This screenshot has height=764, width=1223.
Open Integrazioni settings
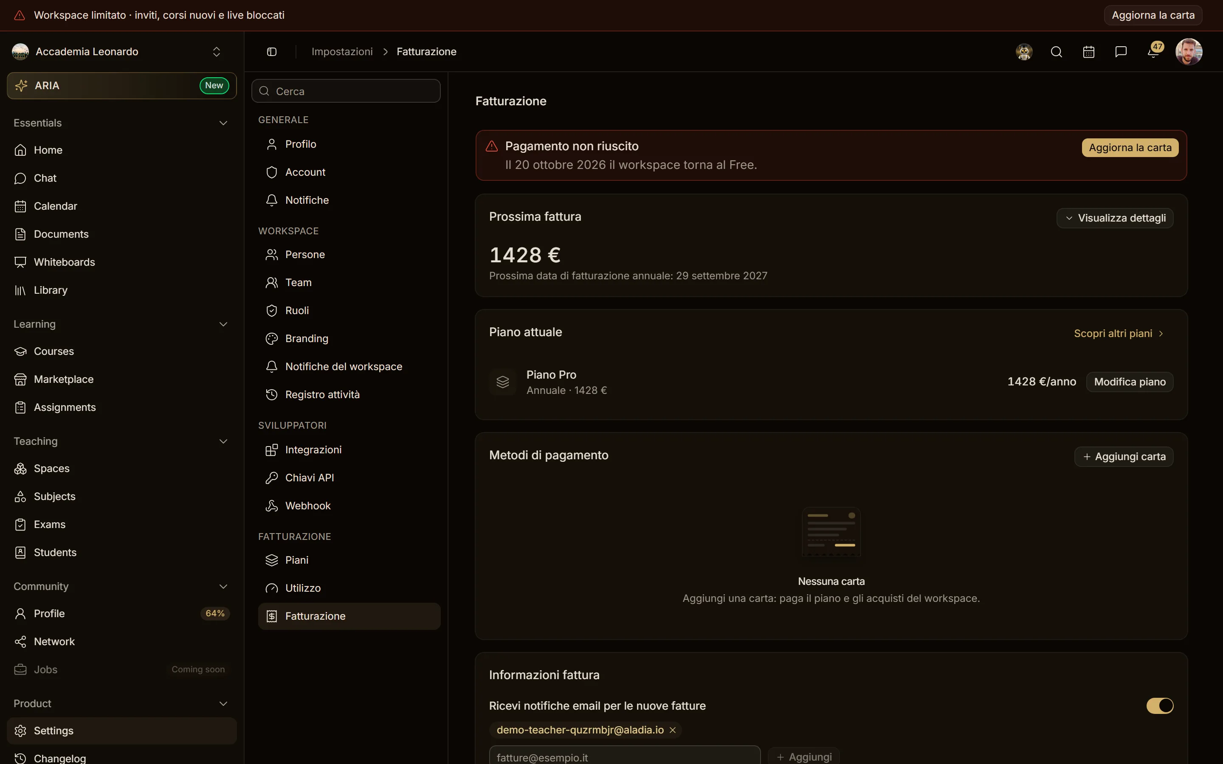(x=349, y=450)
